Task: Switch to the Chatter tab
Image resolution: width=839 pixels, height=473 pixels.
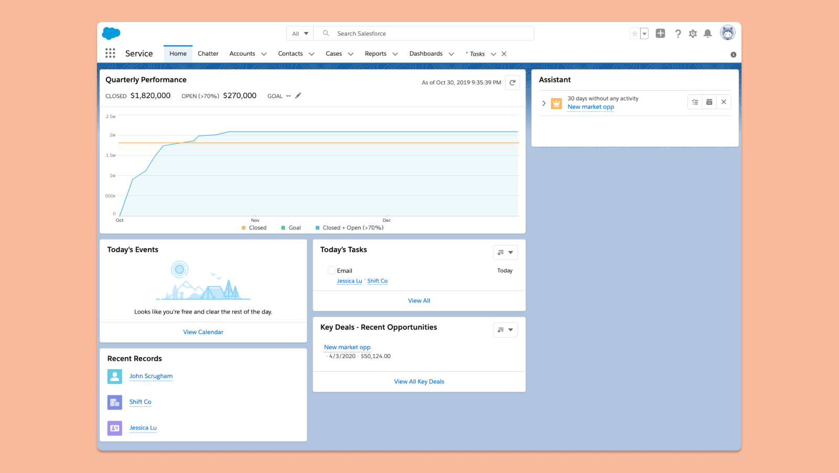Action: 208,53
